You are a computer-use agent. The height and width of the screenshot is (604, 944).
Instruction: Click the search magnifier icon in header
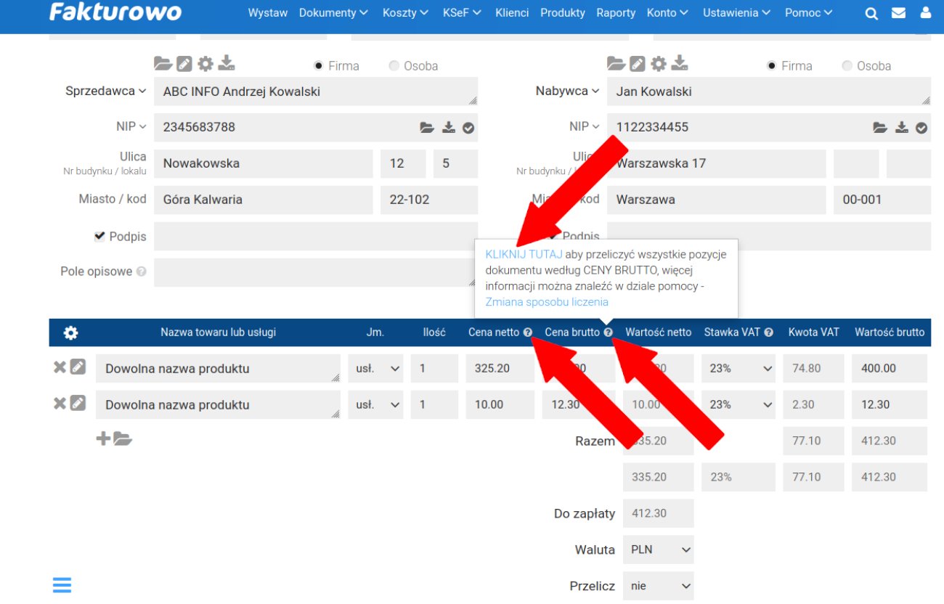871,13
